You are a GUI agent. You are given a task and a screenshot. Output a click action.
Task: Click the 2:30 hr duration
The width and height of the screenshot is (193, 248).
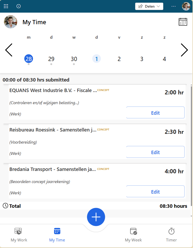pos(174,132)
